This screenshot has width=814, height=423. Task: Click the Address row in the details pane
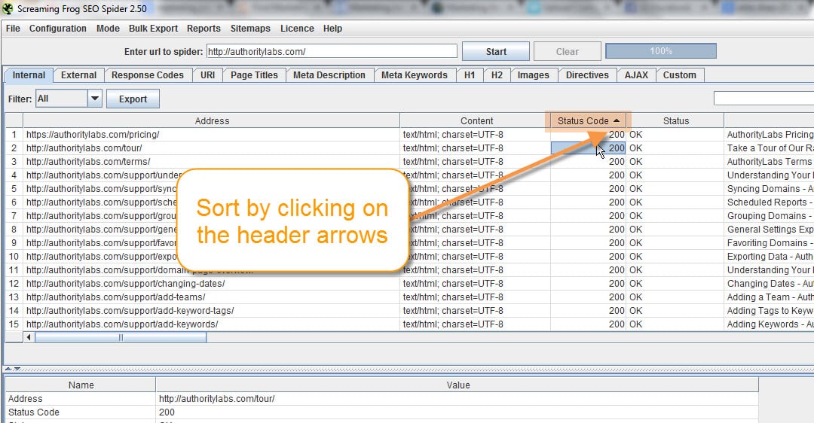tap(382, 399)
